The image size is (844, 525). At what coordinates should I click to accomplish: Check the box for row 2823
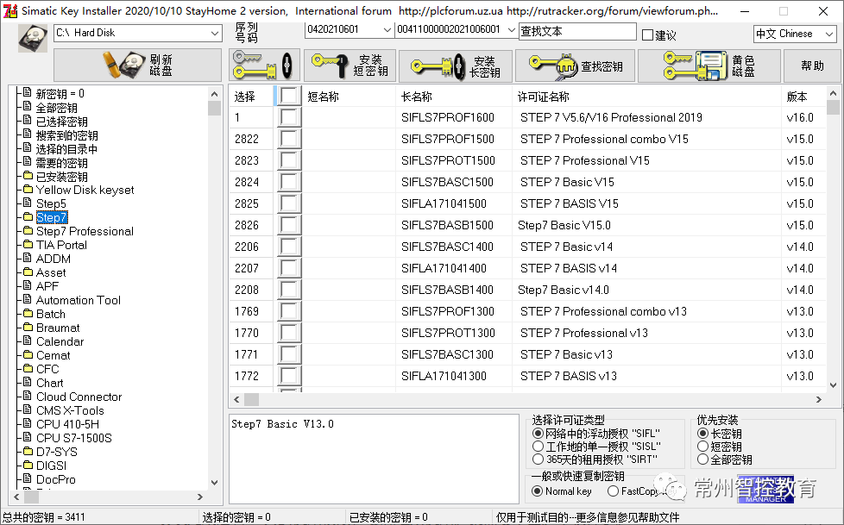pyautogui.click(x=289, y=160)
